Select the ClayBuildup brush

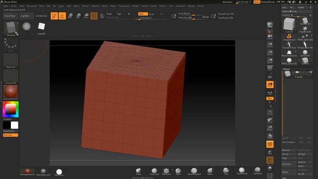tap(242, 171)
